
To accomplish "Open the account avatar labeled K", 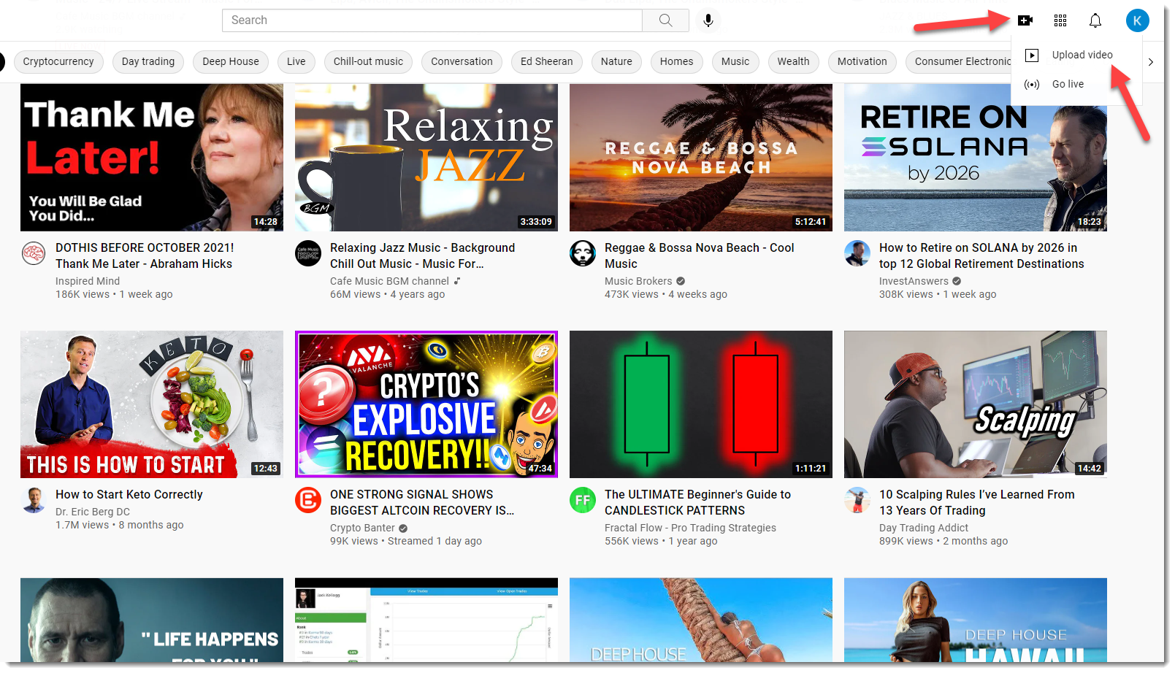I will point(1137,20).
